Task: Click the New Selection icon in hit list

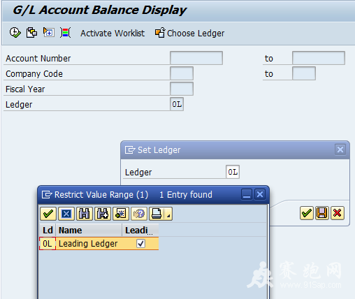Action: tap(121, 214)
